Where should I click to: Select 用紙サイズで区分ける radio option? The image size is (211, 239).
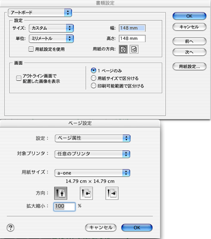pyautogui.click(x=94, y=78)
